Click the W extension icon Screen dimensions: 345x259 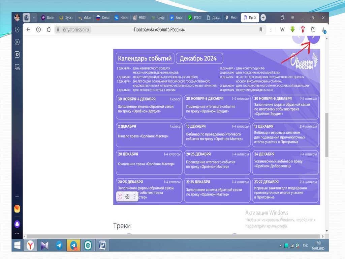point(282,30)
